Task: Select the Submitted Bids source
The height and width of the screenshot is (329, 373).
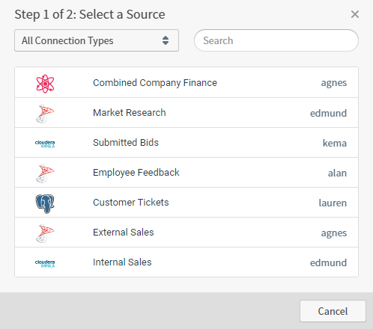Action: pyautogui.click(x=186, y=143)
